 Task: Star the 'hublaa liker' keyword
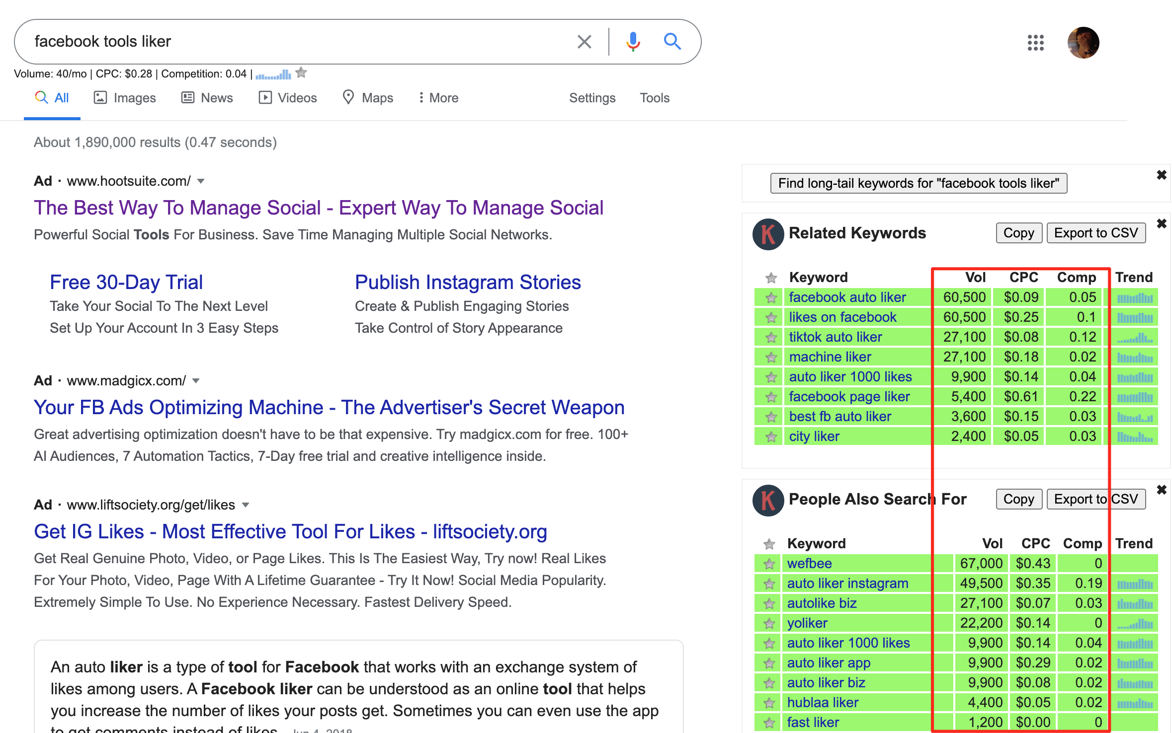tap(769, 703)
